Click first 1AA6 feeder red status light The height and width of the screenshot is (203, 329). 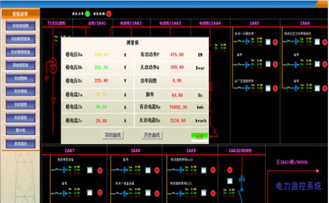click(x=325, y=42)
